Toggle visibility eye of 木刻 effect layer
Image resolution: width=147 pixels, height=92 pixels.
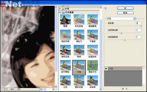pos(106,69)
